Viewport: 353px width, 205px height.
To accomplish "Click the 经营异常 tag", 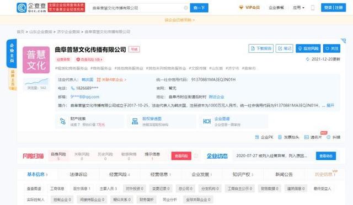I will [63, 60].
